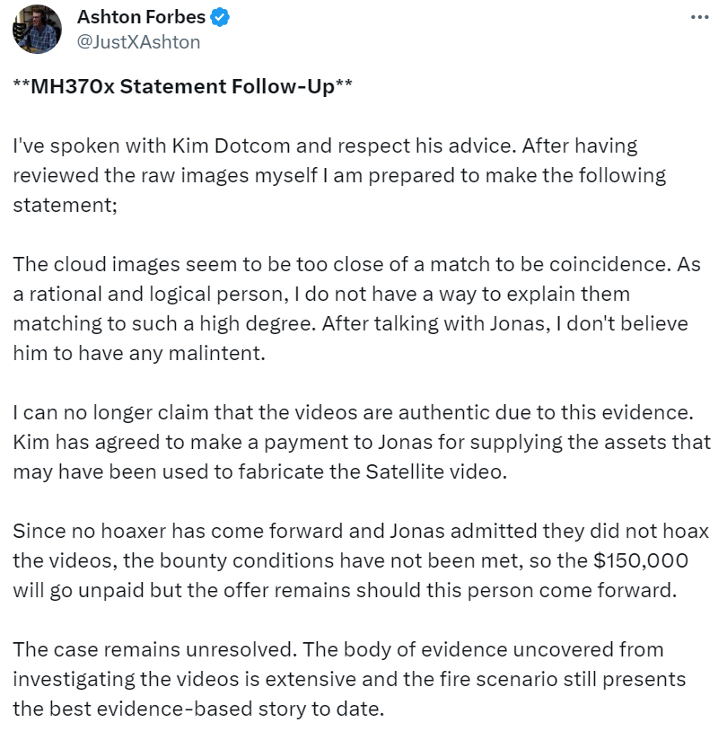Open the @JustXAshton handle link

[139, 41]
